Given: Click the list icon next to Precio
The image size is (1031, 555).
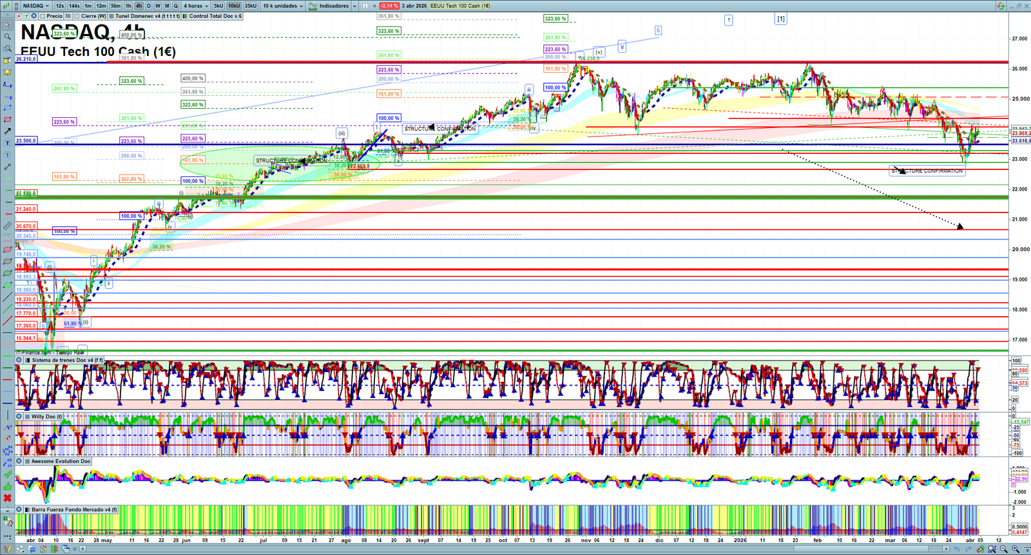Looking at the screenshot, I should (x=68, y=16).
